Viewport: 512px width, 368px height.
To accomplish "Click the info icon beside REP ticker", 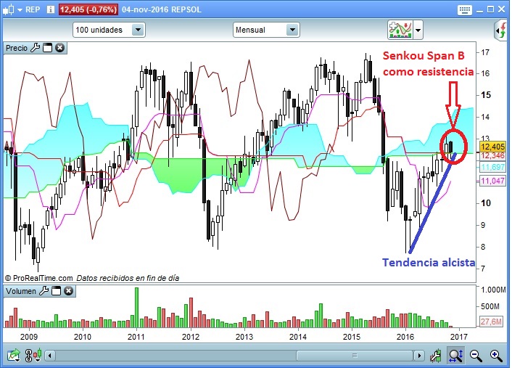I will pos(50,9).
